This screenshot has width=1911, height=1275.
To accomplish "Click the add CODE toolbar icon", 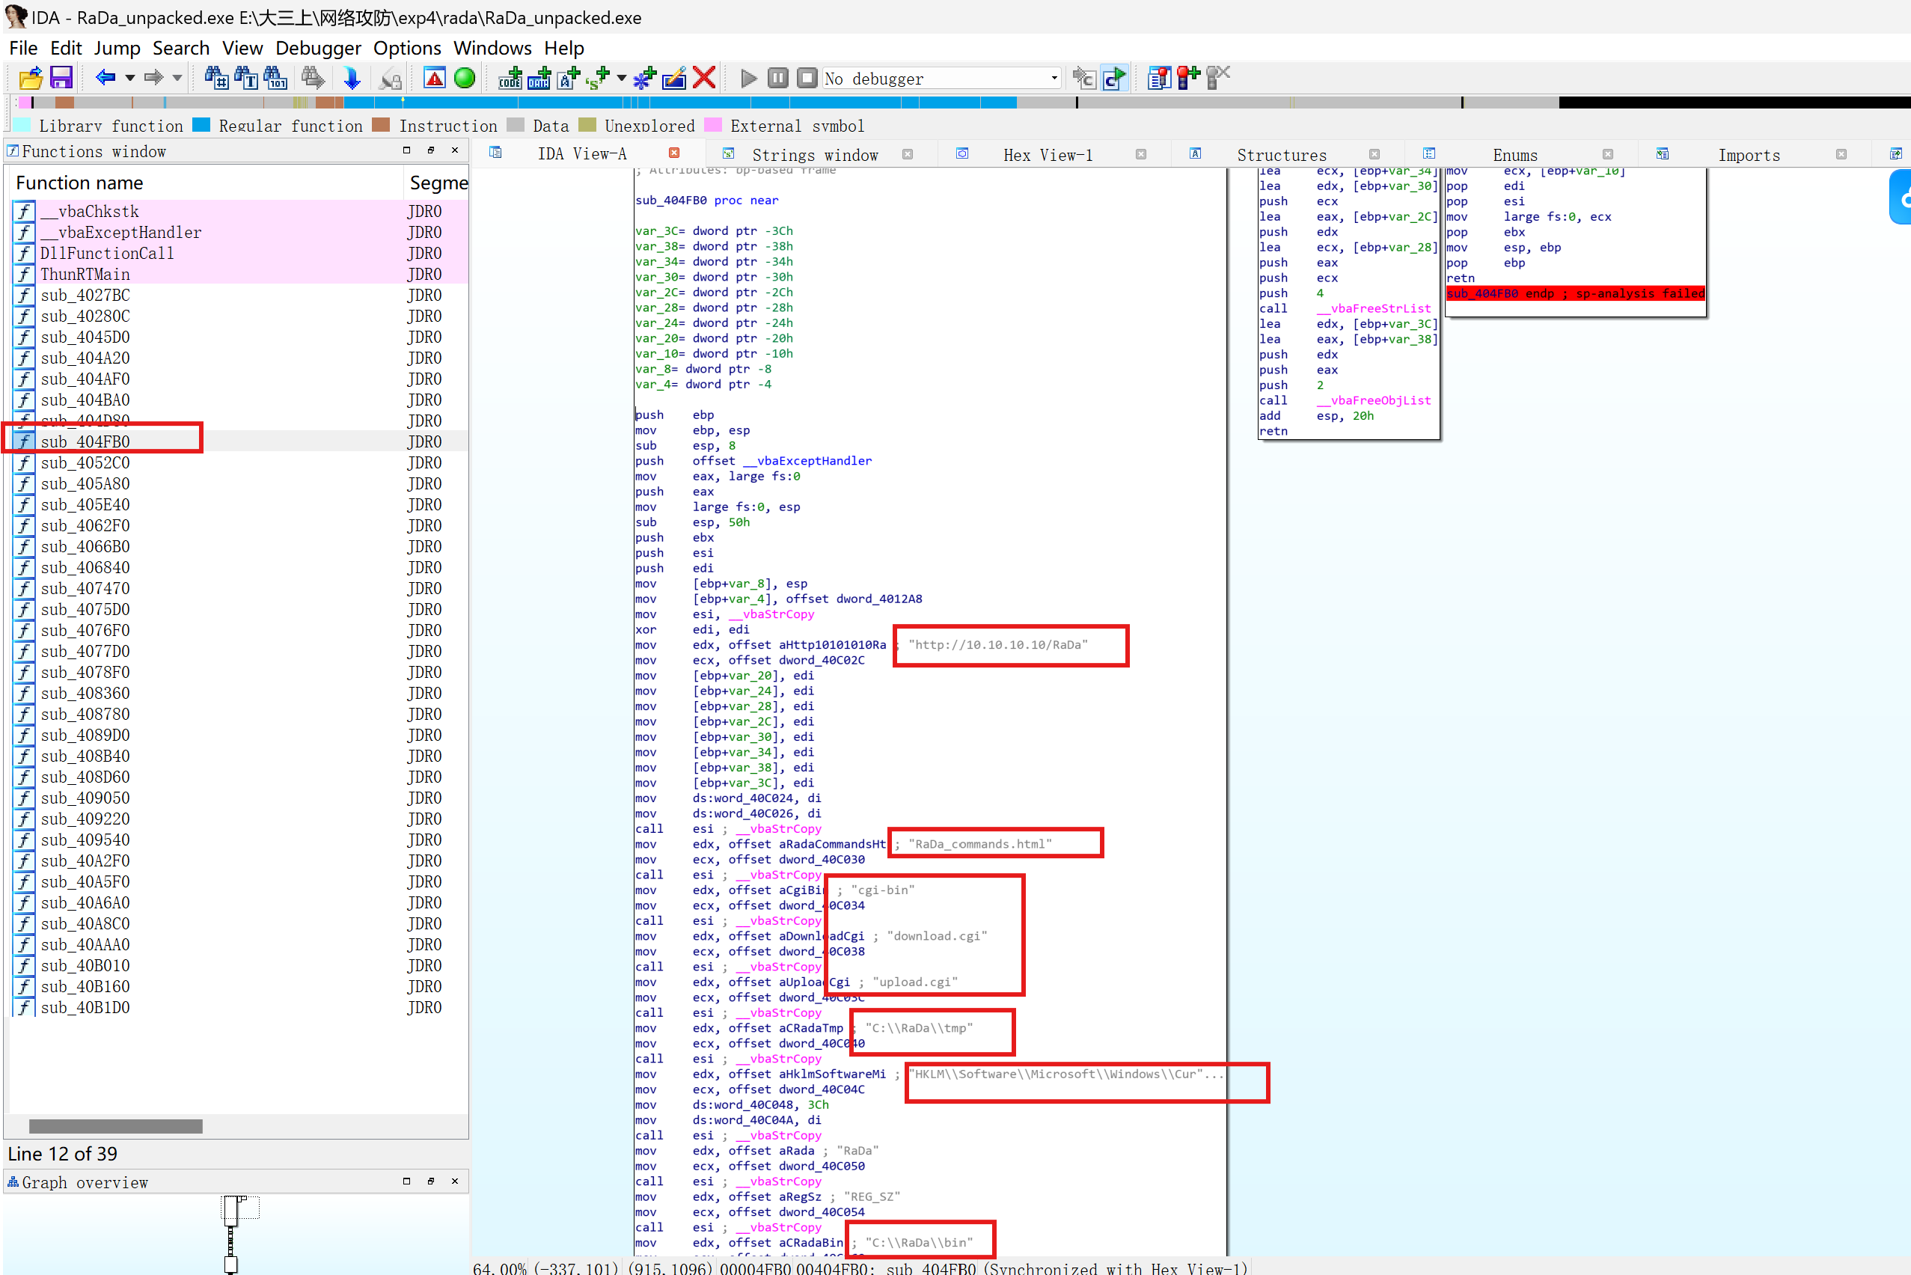I will pyautogui.click(x=509, y=78).
